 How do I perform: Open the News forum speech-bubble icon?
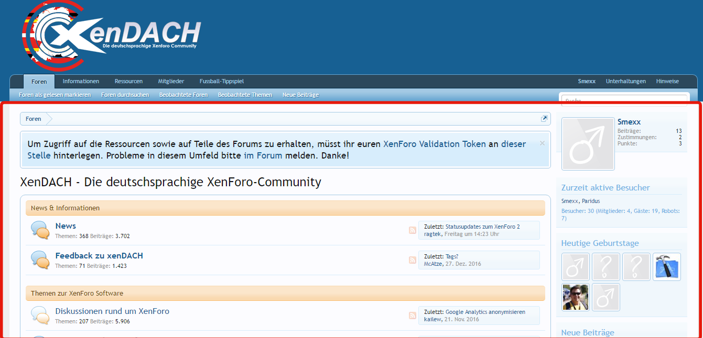point(40,230)
